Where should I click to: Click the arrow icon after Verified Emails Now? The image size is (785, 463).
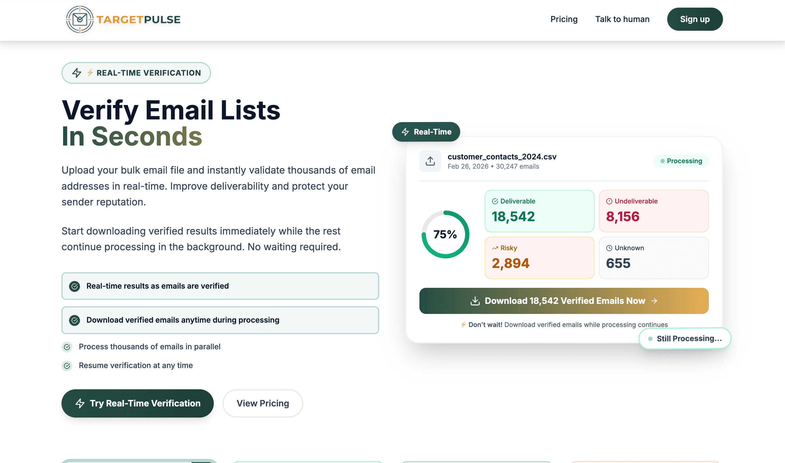(x=654, y=301)
